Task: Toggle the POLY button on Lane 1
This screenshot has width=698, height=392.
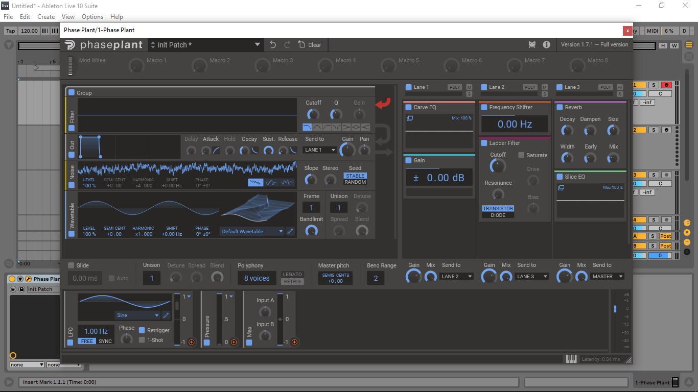Action: tap(455, 87)
